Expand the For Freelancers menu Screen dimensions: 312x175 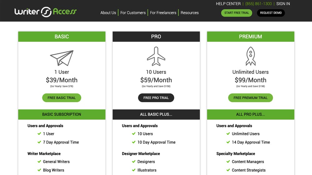pos(163,13)
